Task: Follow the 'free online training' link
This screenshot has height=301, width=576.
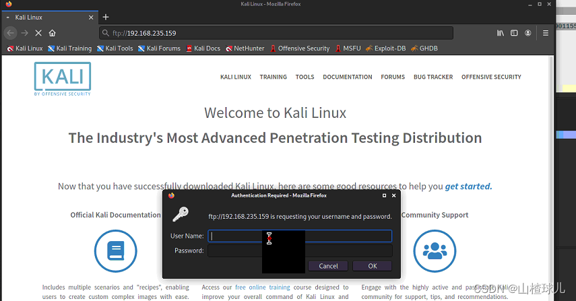Action: [x=262, y=288]
